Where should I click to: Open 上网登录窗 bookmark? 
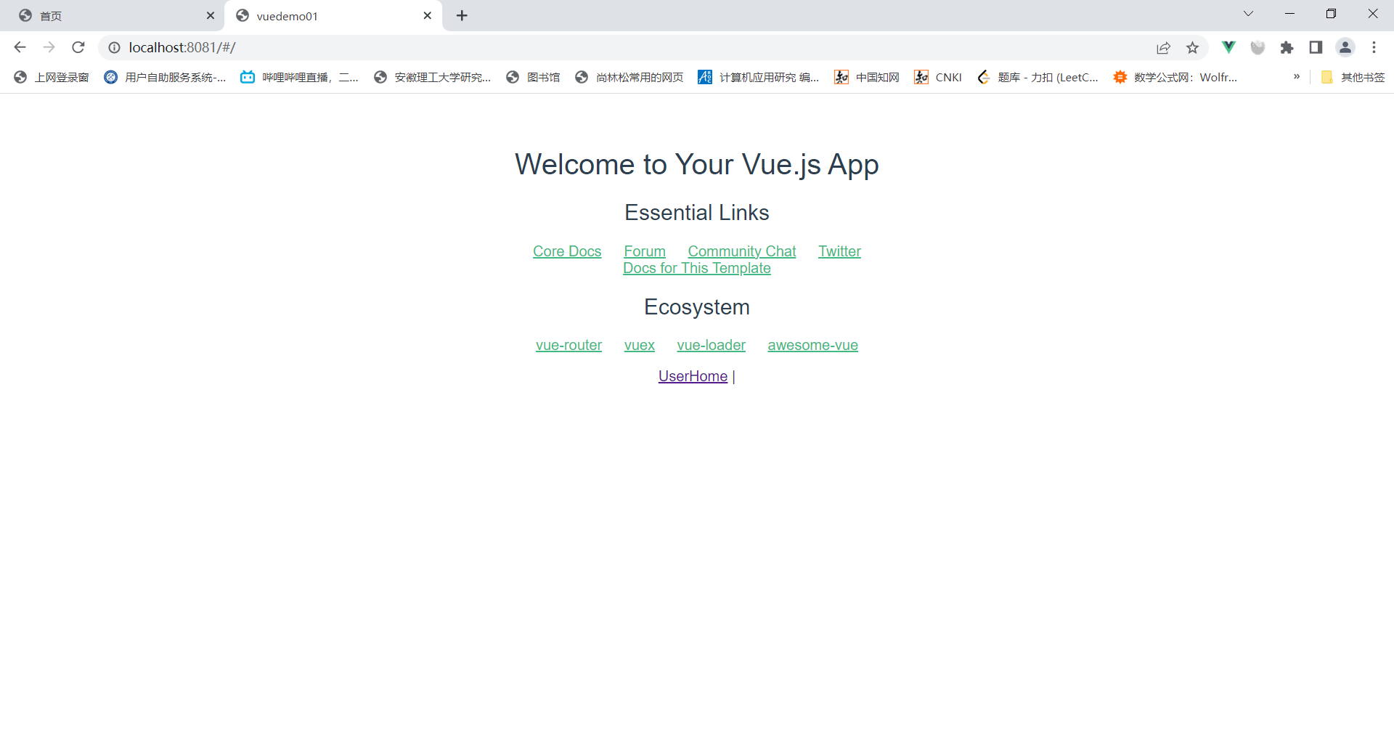pos(52,77)
